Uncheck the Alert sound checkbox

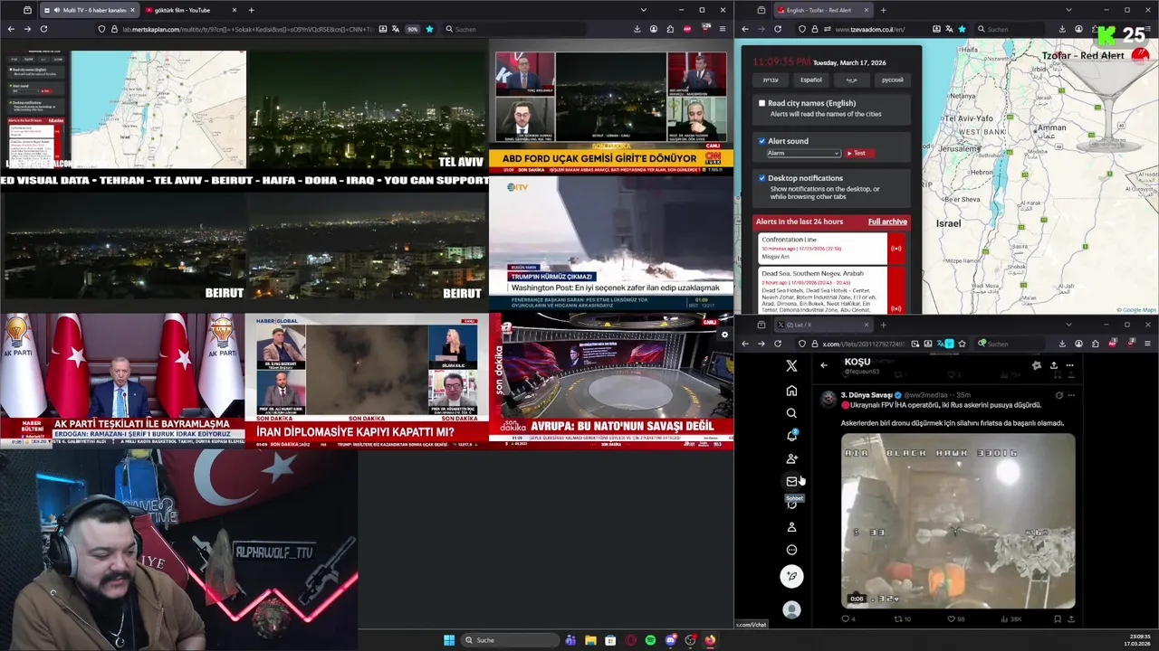[762, 141]
